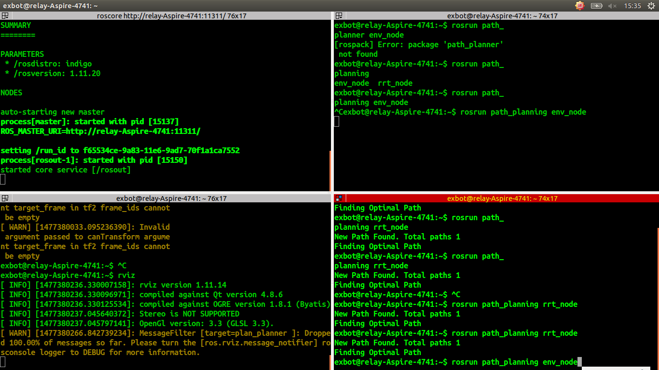Click the 'compiled against Qt version 4.8.6' line
This screenshot has width=659, height=370.
tap(142, 294)
